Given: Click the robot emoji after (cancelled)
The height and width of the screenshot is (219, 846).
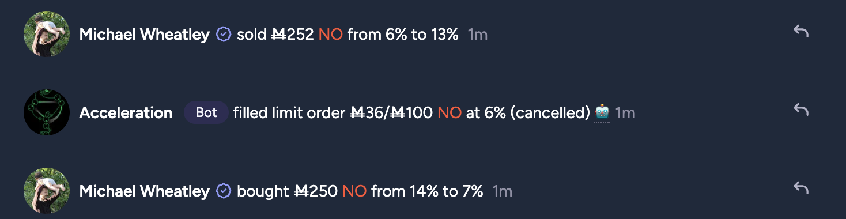Looking at the screenshot, I should click(602, 112).
